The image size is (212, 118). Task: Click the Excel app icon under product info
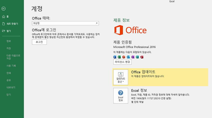point(119,57)
